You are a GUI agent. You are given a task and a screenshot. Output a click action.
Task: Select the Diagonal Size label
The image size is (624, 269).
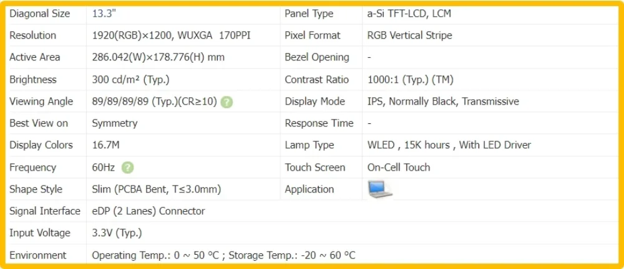[x=40, y=14]
